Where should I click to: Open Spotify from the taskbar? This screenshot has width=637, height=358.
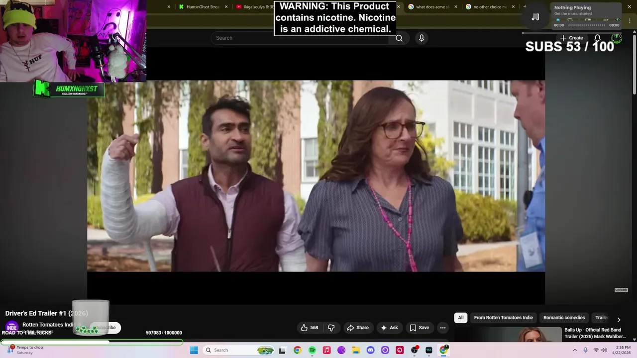coord(312,350)
